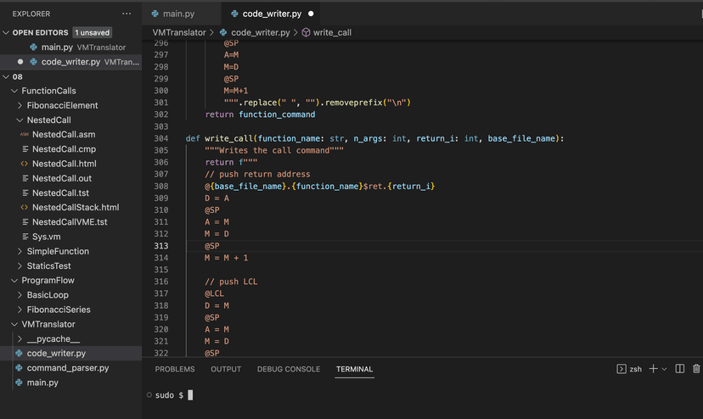Switch to the Problems panel tab

[175, 369]
